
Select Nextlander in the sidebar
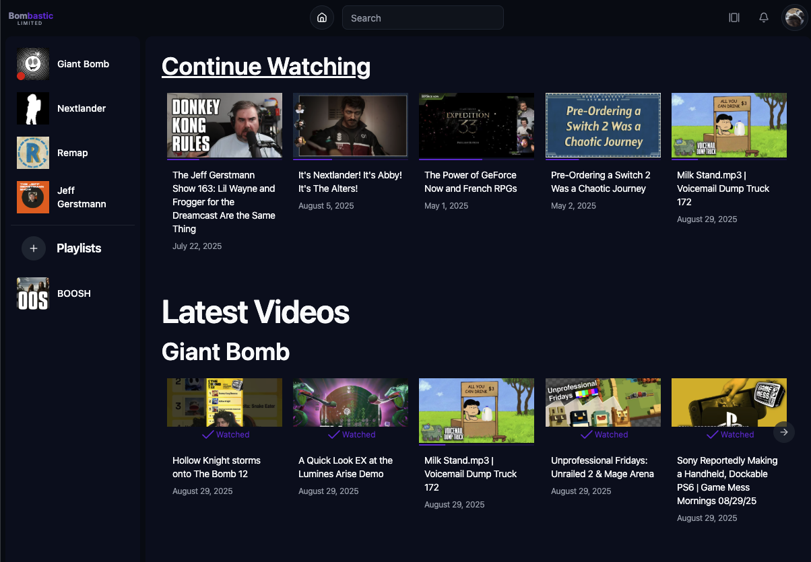[82, 108]
